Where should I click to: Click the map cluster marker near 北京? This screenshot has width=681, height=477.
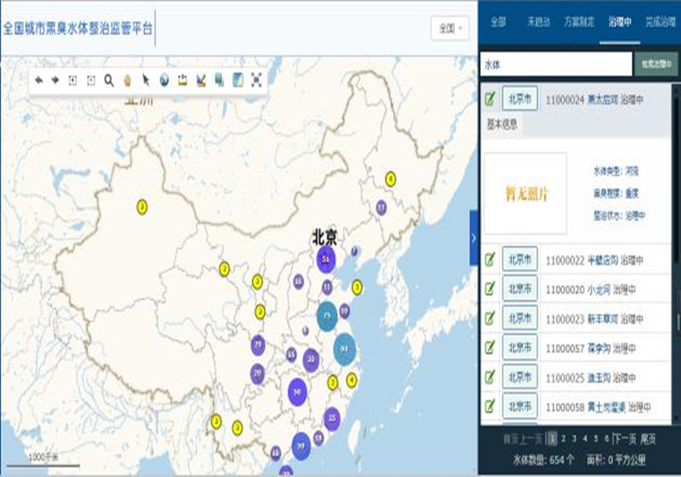pos(326,259)
